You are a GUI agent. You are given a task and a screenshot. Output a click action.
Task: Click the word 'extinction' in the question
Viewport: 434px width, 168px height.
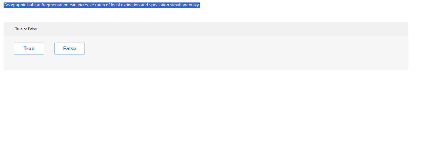pos(130,5)
